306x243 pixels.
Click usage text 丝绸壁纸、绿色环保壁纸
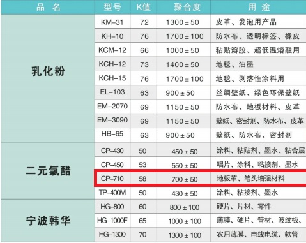(257, 92)
